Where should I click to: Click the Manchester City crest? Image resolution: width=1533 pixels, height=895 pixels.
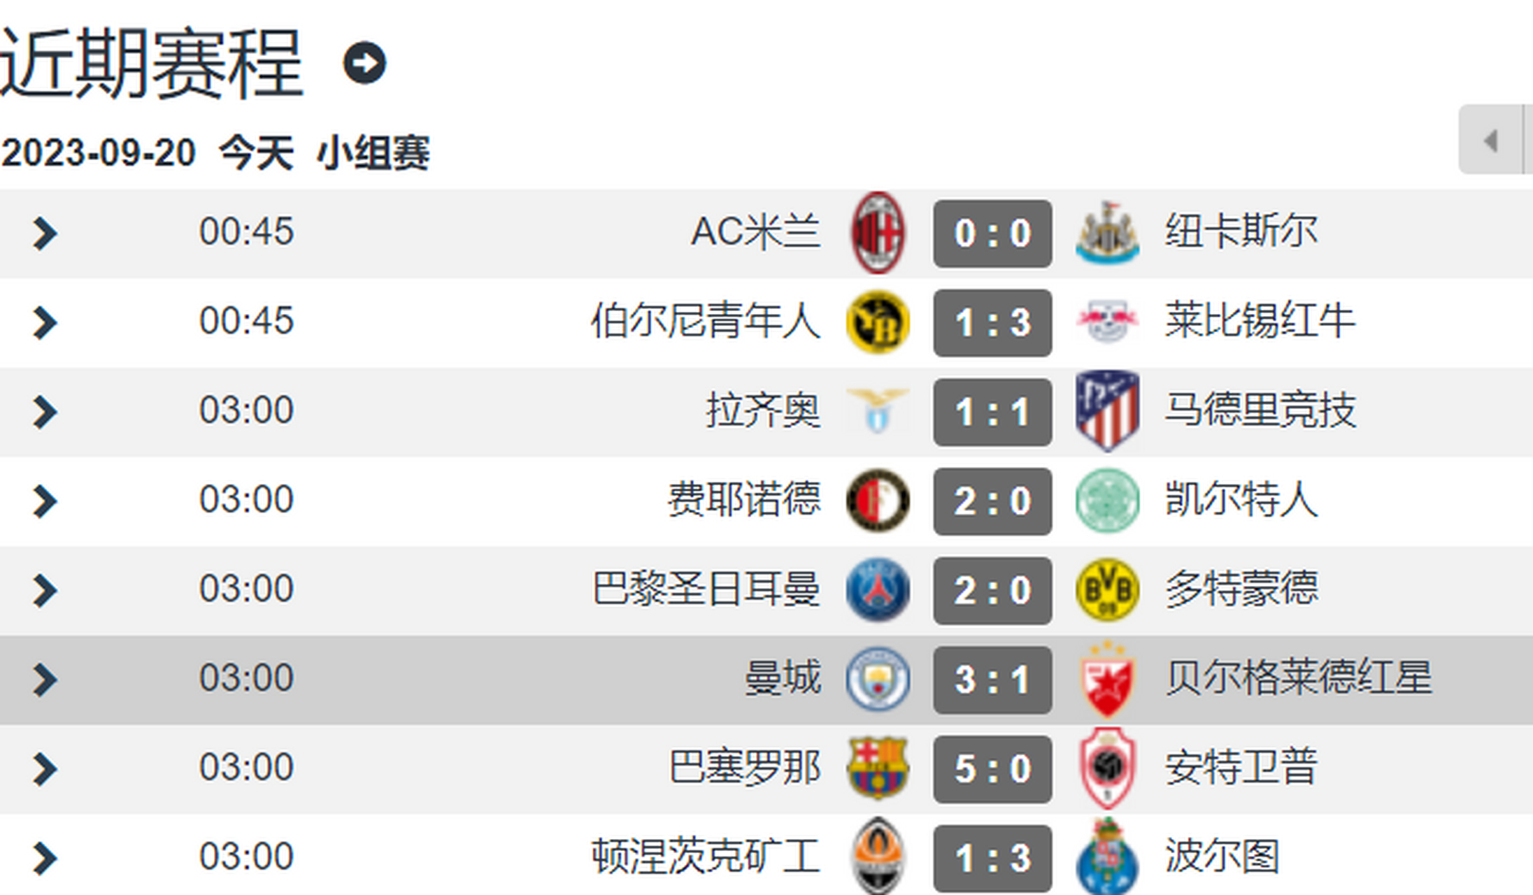[x=878, y=679]
